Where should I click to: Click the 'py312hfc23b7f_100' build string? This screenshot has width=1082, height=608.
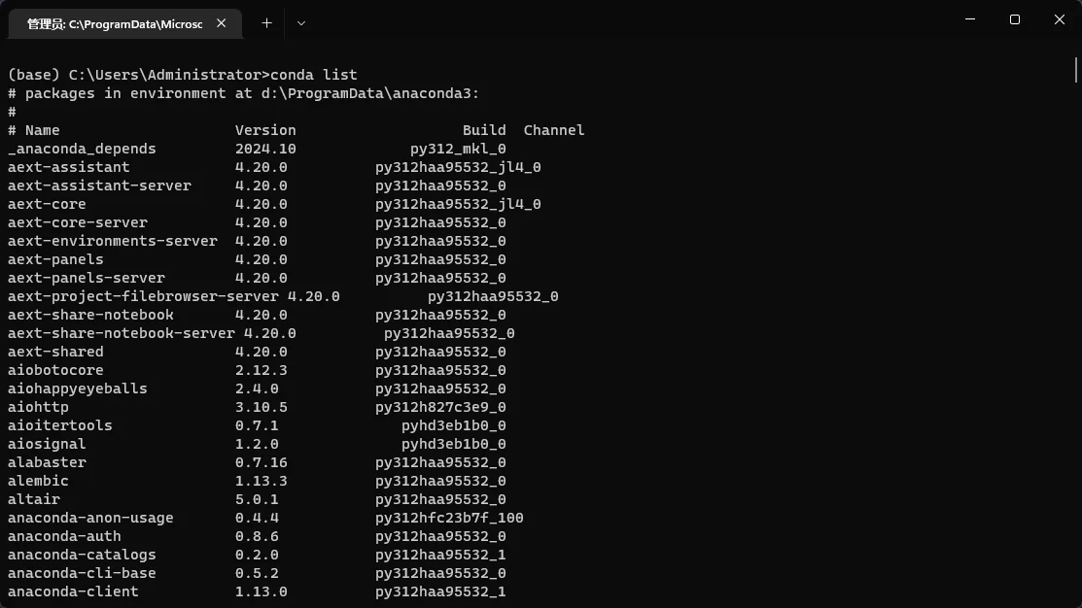tap(449, 518)
